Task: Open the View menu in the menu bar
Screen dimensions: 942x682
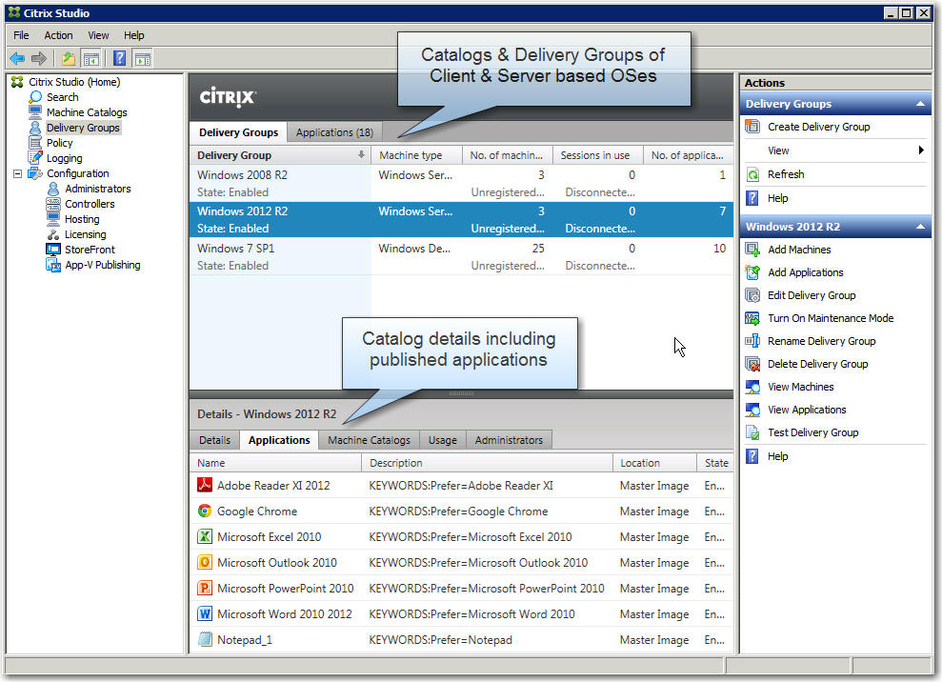Action: (98, 35)
